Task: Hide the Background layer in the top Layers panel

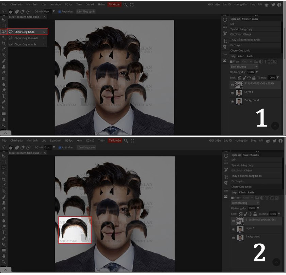Action: tap(233, 101)
